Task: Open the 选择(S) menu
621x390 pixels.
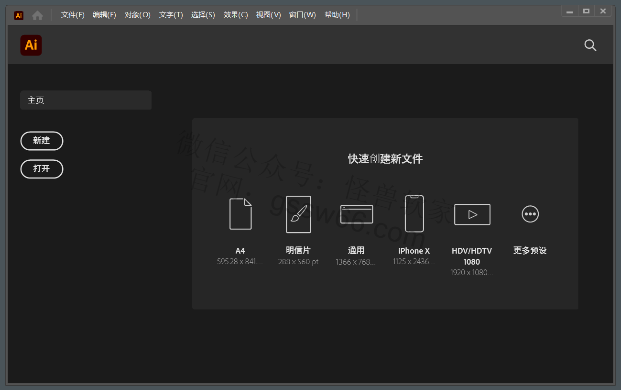Action: point(203,15)
